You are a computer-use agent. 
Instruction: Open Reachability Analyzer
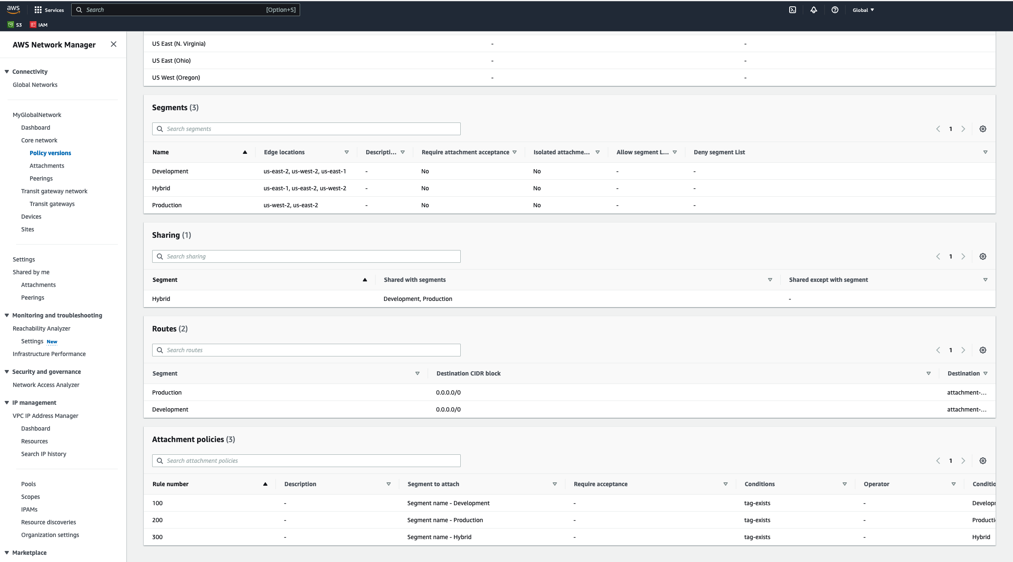point(41,328)
